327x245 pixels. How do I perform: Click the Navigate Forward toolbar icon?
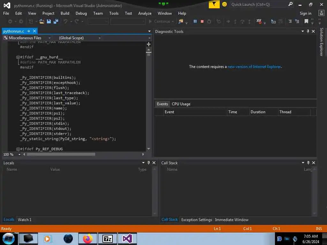pyautogui.click(x=21, y=21)
